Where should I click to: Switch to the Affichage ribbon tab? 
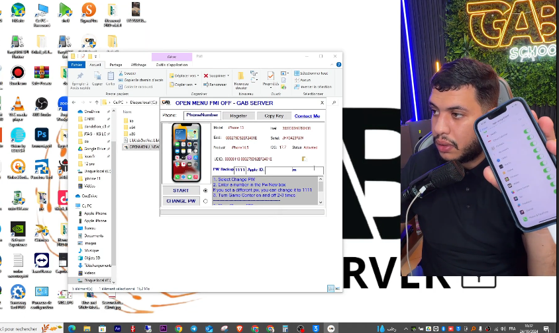[138, 65]
